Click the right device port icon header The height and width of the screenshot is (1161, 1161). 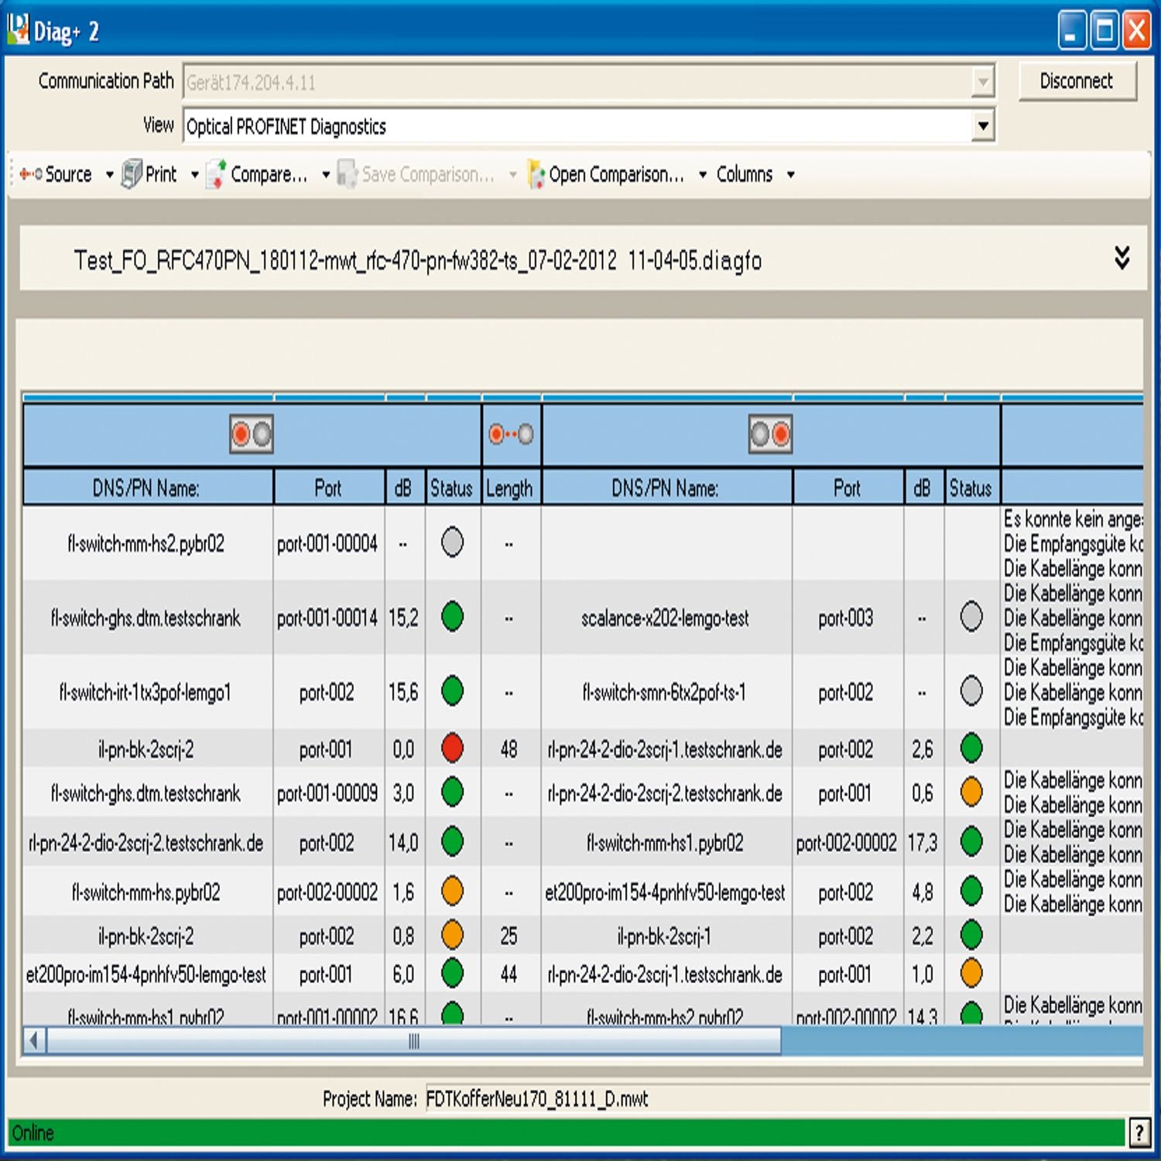(770, 434)
